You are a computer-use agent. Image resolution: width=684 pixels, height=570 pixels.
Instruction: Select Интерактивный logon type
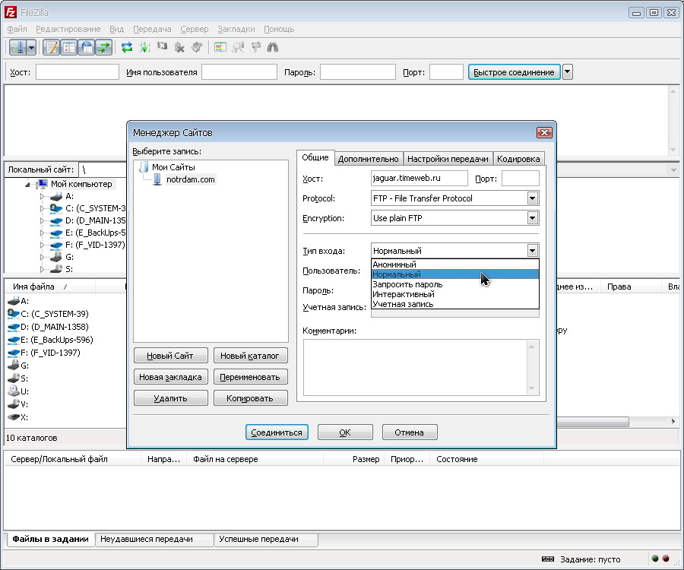click(455, 294)
